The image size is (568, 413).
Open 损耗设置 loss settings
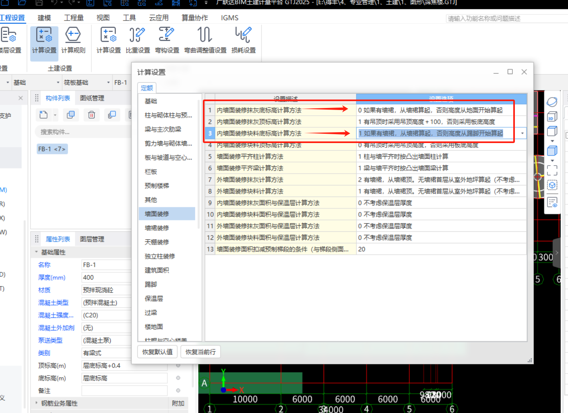click(x=244, y=40)
